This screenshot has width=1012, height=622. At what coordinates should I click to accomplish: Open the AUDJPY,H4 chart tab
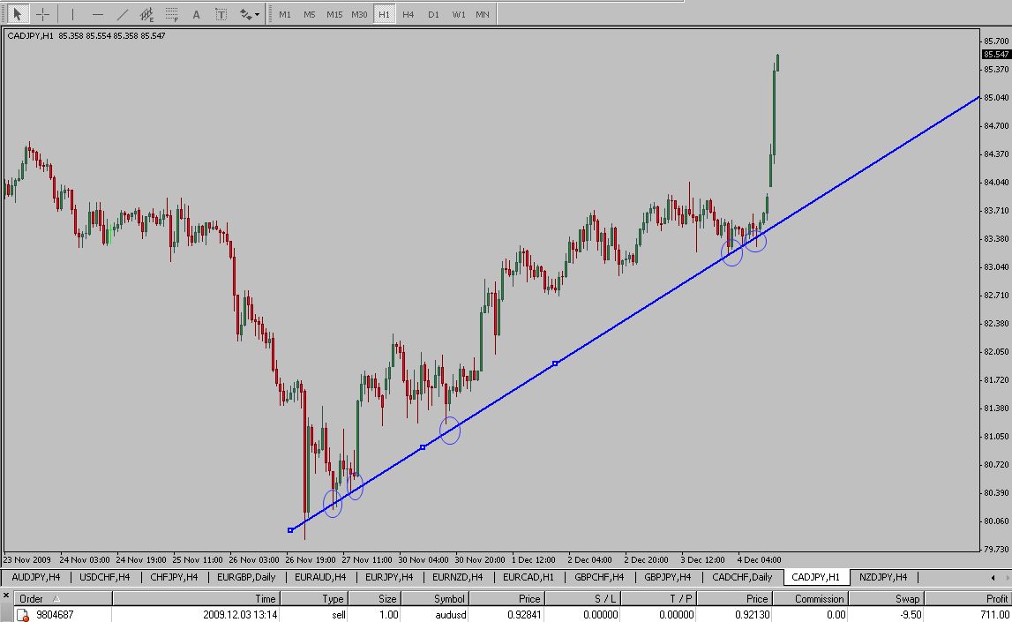click(35, 577)
